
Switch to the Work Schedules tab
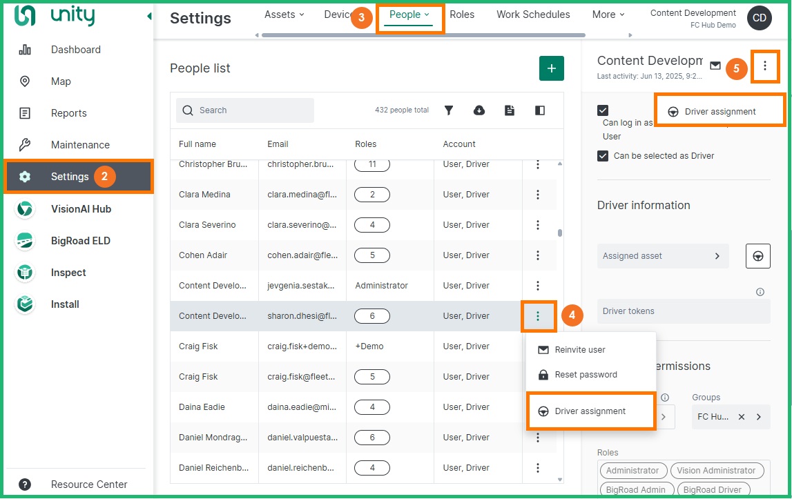click(x=533, y=14)
